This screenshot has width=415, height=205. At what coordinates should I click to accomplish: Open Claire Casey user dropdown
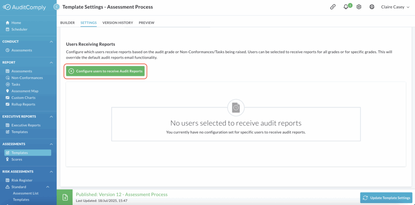click(395, 7)
